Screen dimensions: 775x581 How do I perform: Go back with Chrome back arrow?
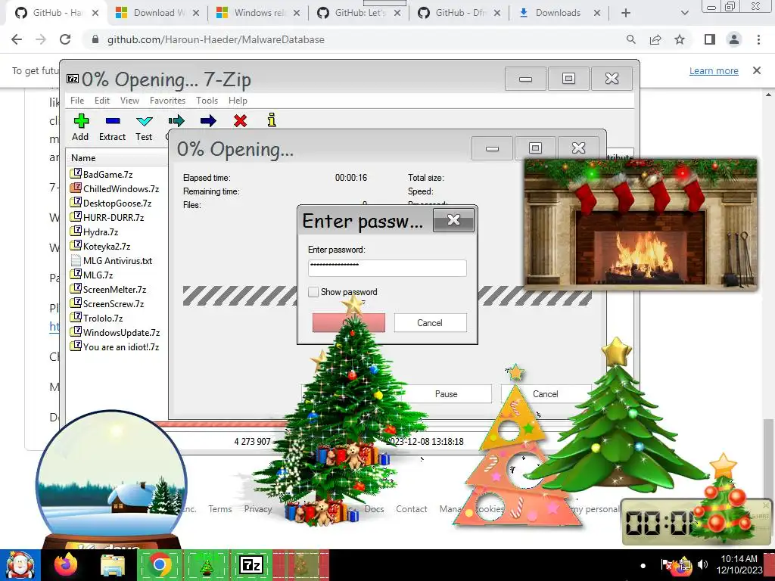coord(17,39)
